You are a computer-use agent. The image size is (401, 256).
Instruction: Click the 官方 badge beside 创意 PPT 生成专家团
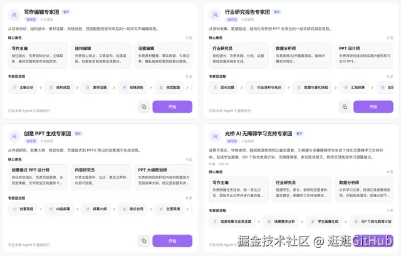point(78,133)
